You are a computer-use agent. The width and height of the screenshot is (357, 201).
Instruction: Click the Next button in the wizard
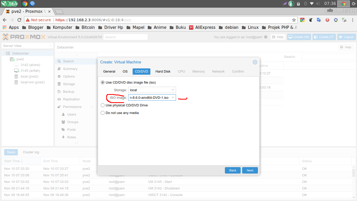[250, 170]
